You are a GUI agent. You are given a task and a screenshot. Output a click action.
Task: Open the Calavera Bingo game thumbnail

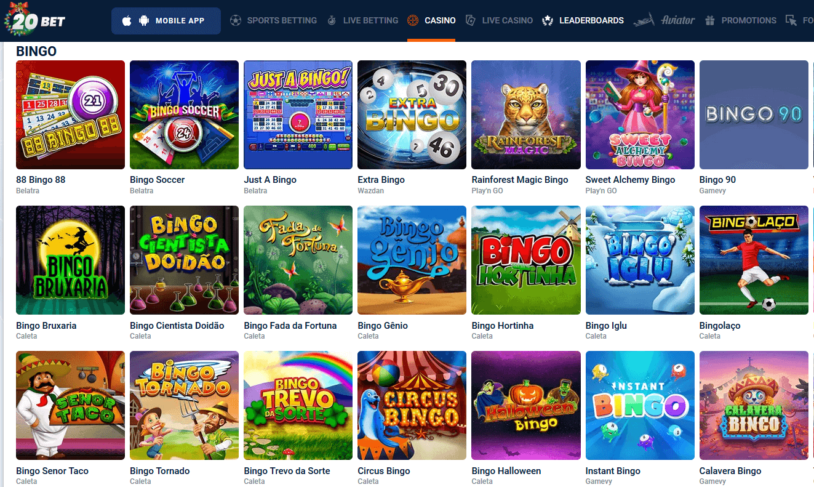[x=754, y=405]
